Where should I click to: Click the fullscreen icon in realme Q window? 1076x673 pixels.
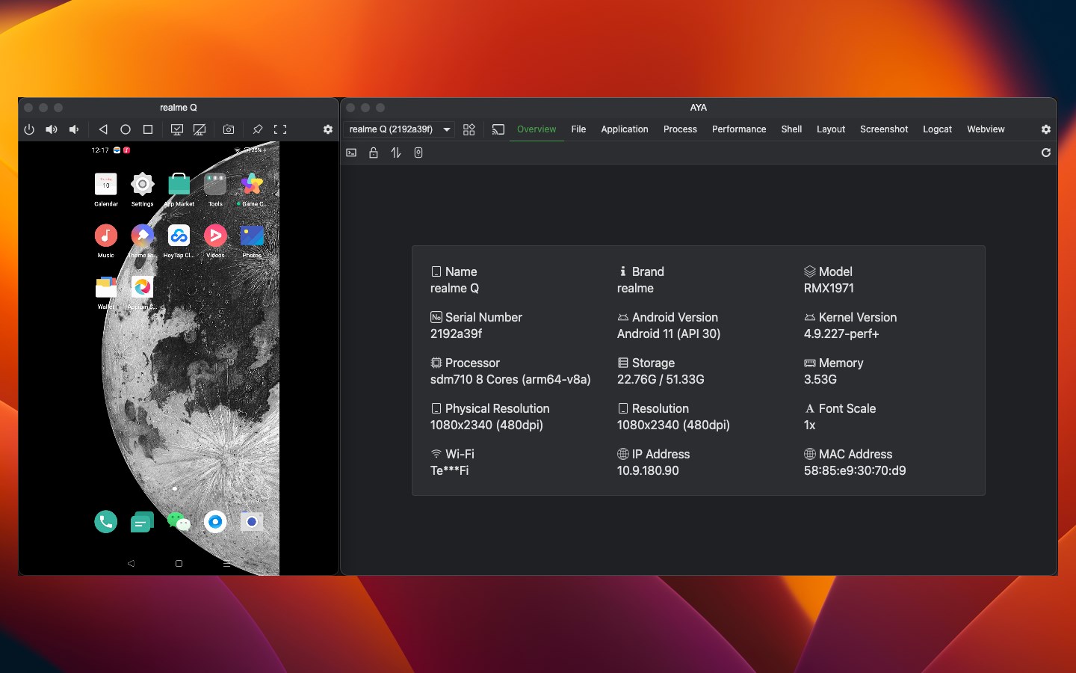pyautogui.click(x=280, y=129)
